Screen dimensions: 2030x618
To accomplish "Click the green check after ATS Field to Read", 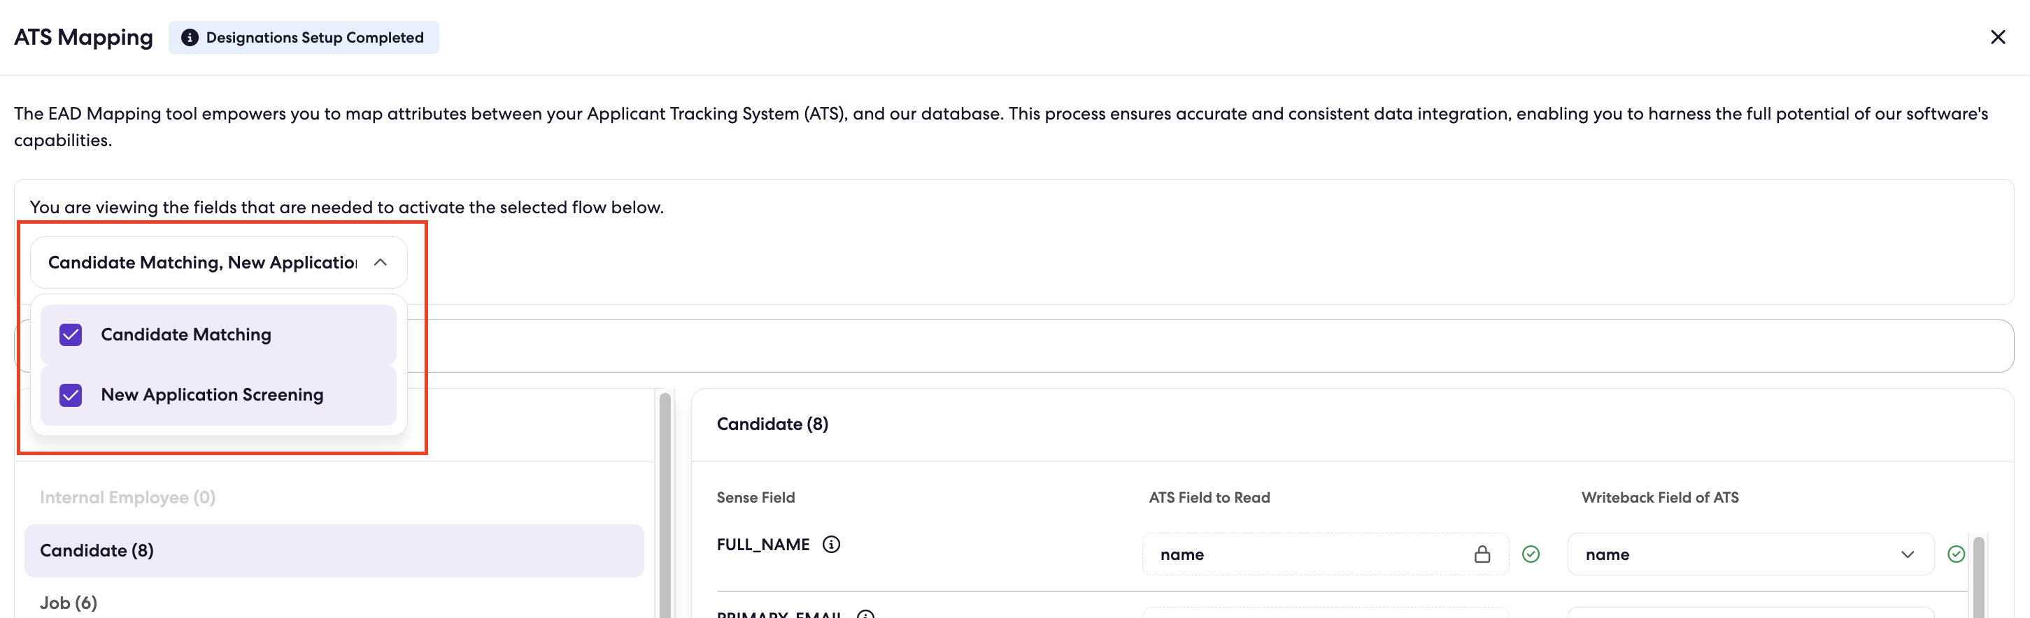I will [x=1531, y=554].
